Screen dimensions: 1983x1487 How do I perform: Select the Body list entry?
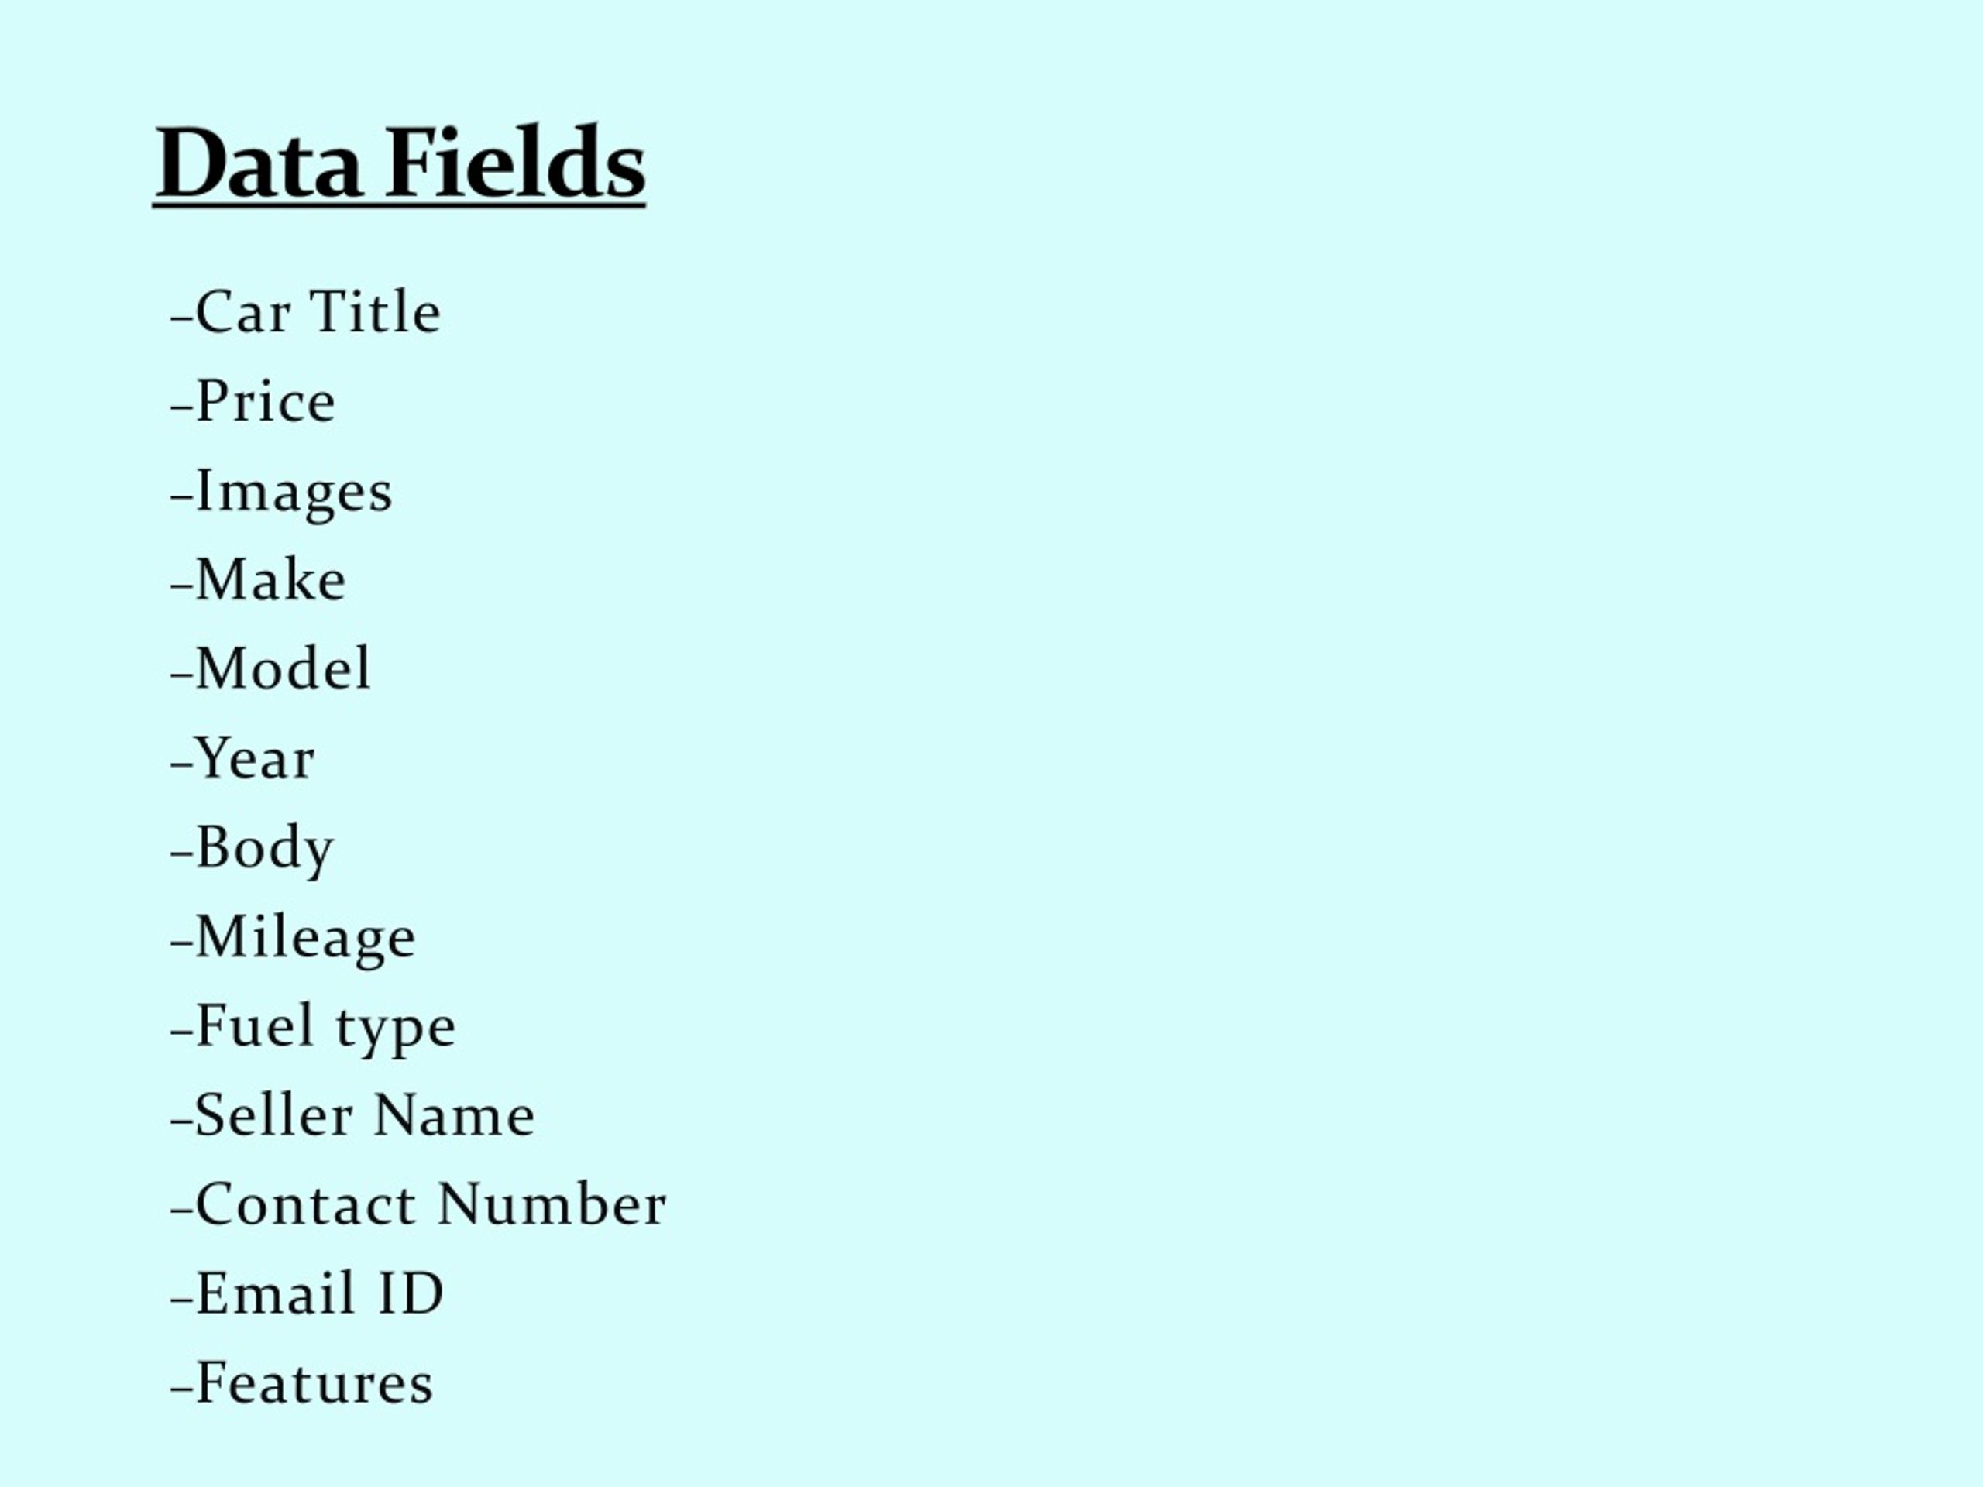click(x=252, y=850)
